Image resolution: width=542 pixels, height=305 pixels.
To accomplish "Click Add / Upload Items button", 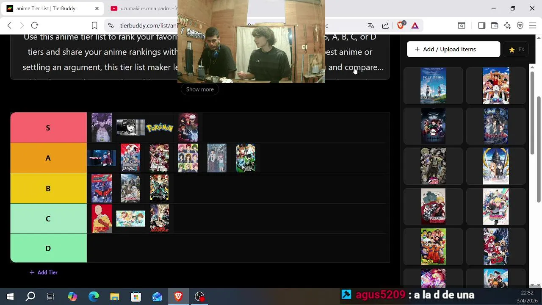I will (x=453, y=49).
